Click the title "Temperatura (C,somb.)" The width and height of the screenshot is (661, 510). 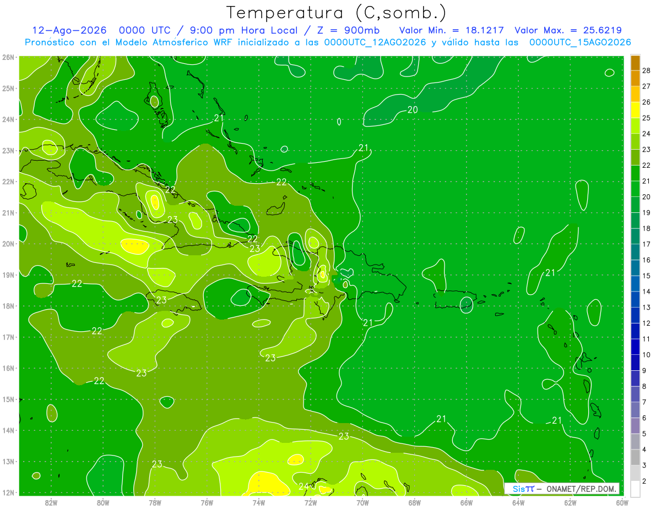(x=337, y=13)
